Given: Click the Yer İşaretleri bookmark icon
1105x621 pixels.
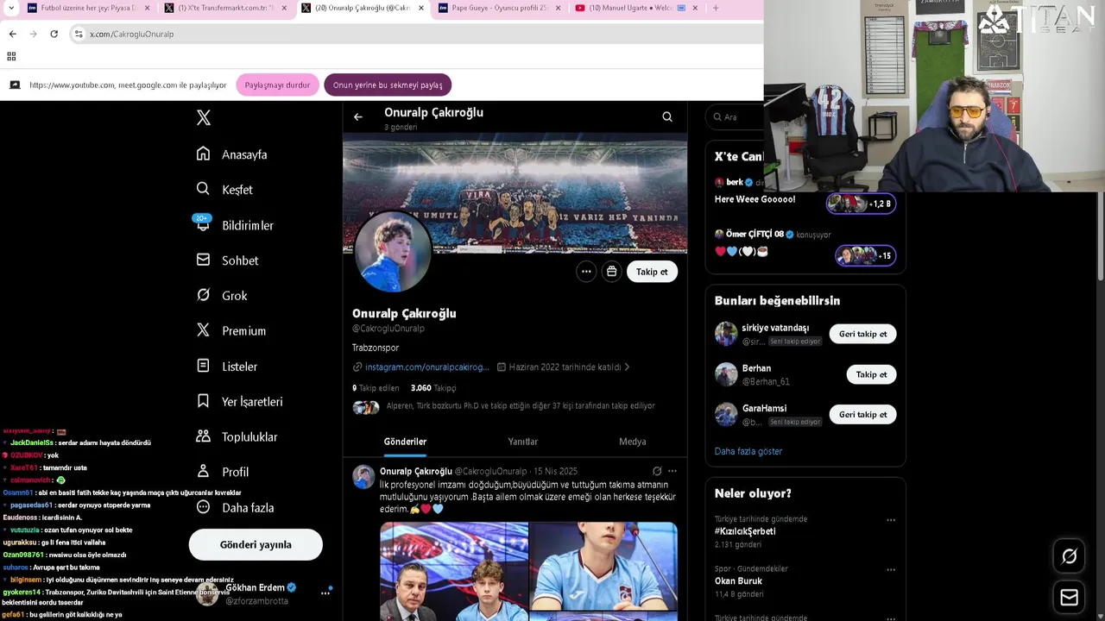Looking at the screenshot, I should (203, 401).
